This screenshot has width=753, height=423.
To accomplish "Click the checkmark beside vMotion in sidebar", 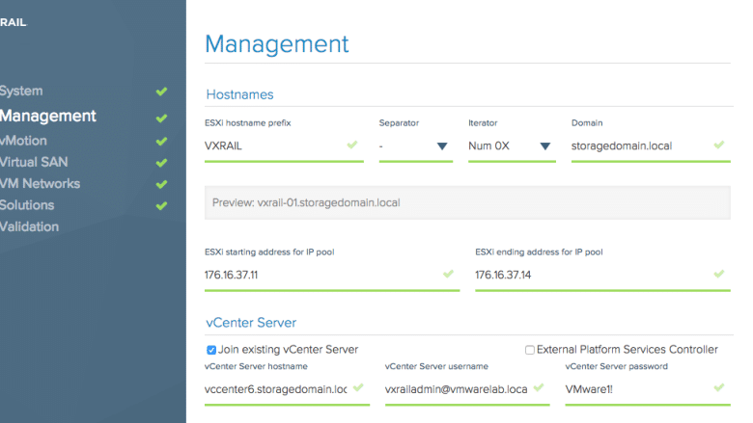I will tap(161, 142).
